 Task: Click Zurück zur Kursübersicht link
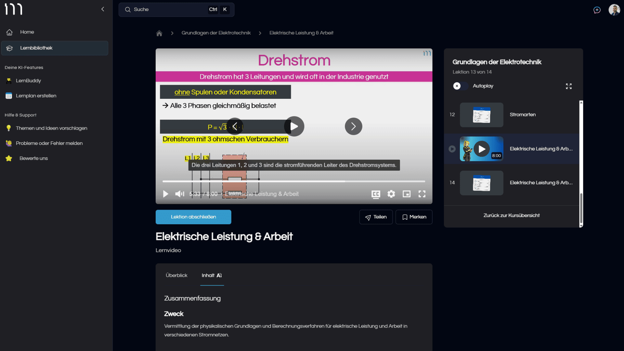tap(512, 215)
